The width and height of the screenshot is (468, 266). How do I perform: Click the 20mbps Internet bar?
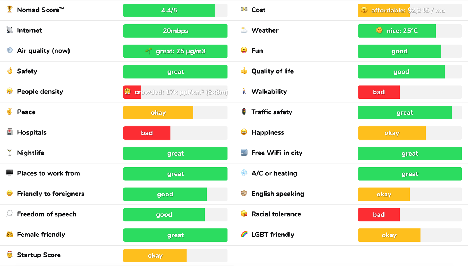175,31
